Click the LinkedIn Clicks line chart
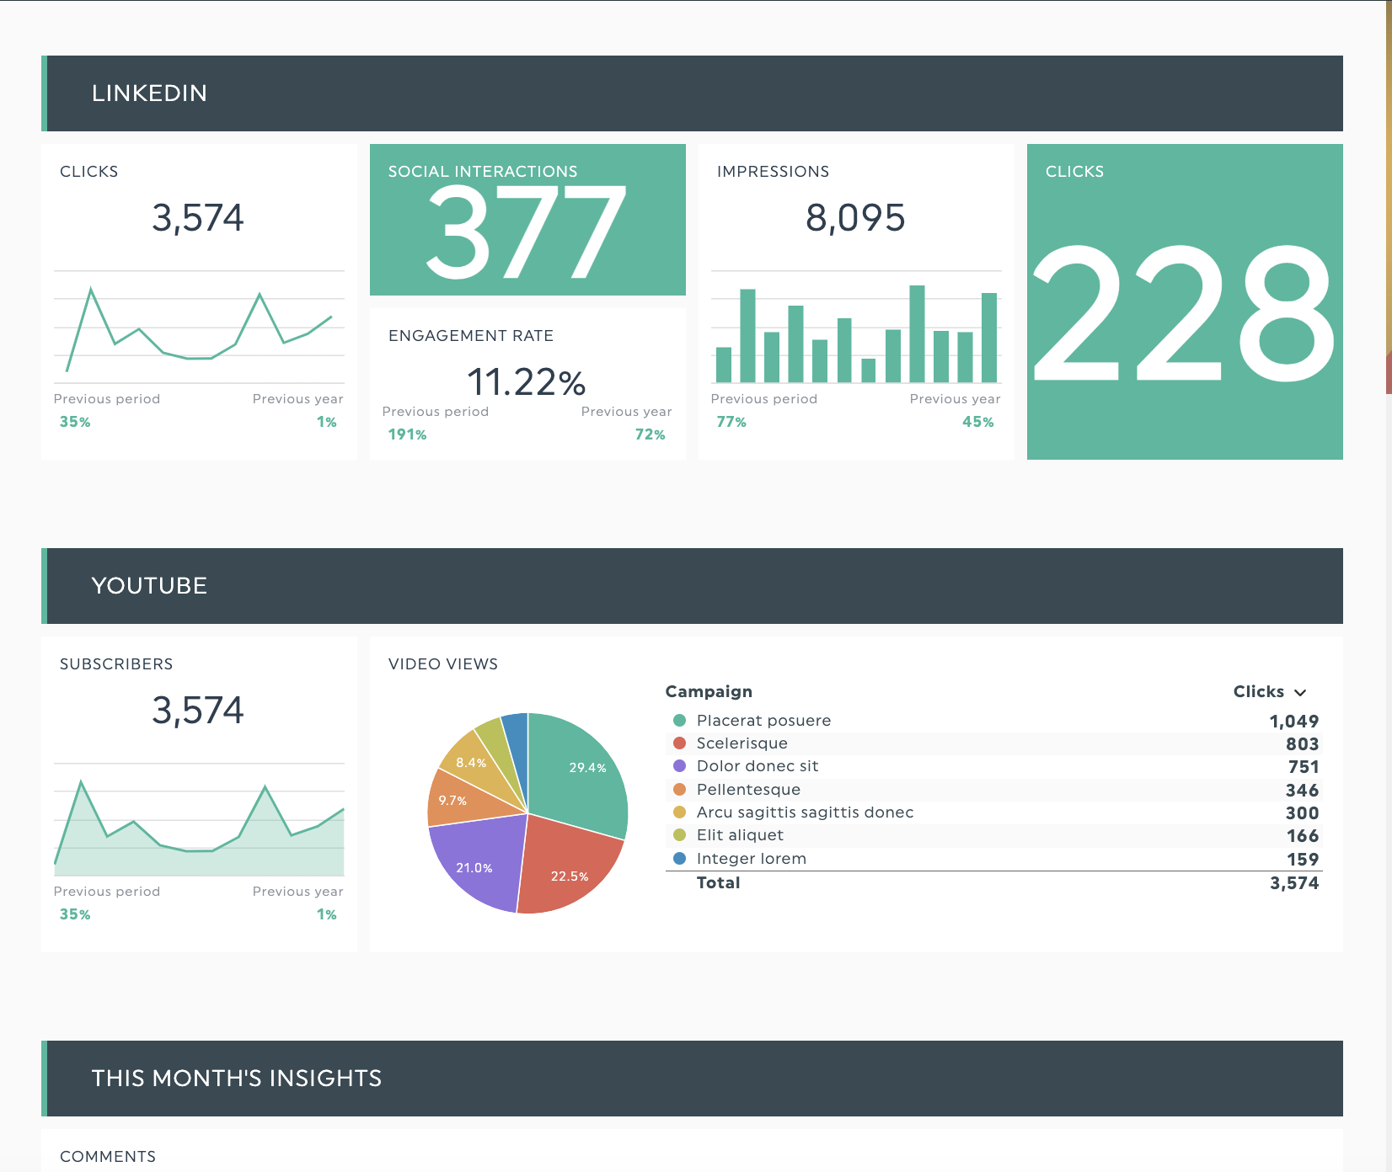Viewport: 1392px width, 1172px height. tap(199, 328)
